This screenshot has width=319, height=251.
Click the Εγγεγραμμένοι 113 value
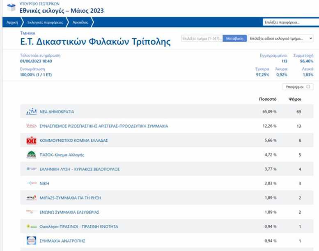click(285, 61)
